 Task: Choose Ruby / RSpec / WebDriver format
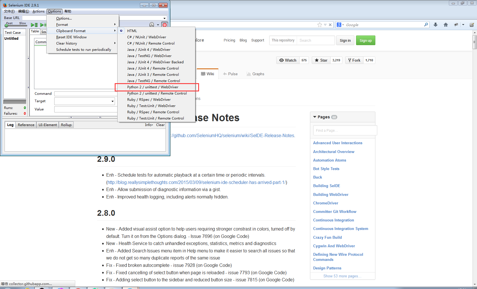tap(156, 99)
